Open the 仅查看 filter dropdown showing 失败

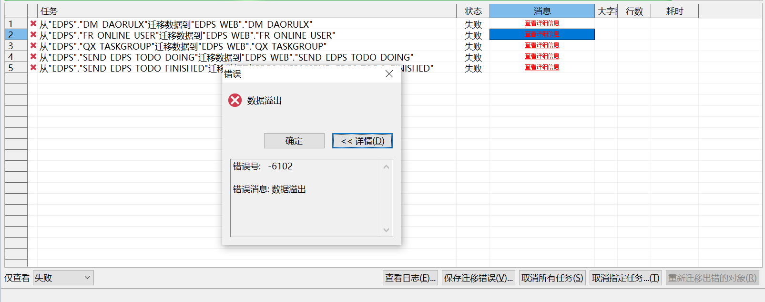point(63,278)
